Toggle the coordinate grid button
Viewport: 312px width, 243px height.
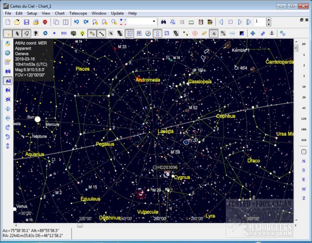tap(129, 34)
